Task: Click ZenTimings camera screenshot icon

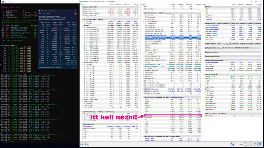Action: point(76,14)
